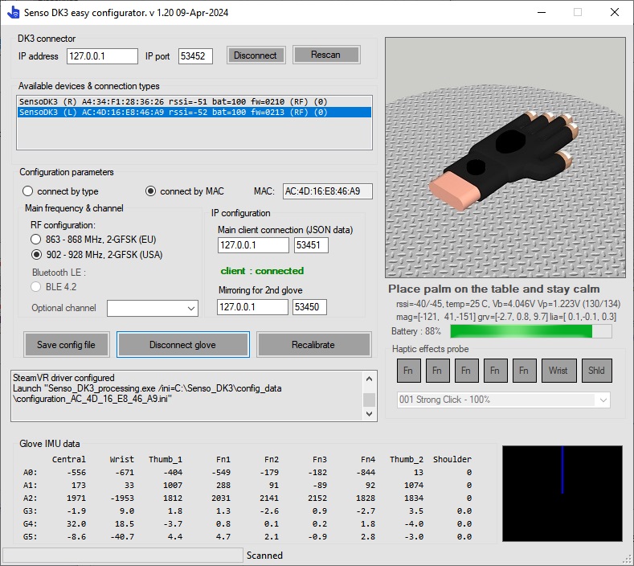Select the connect by MAC option
Image resolution: width=634 pixels, height=566 pixels.
(150, 191)
